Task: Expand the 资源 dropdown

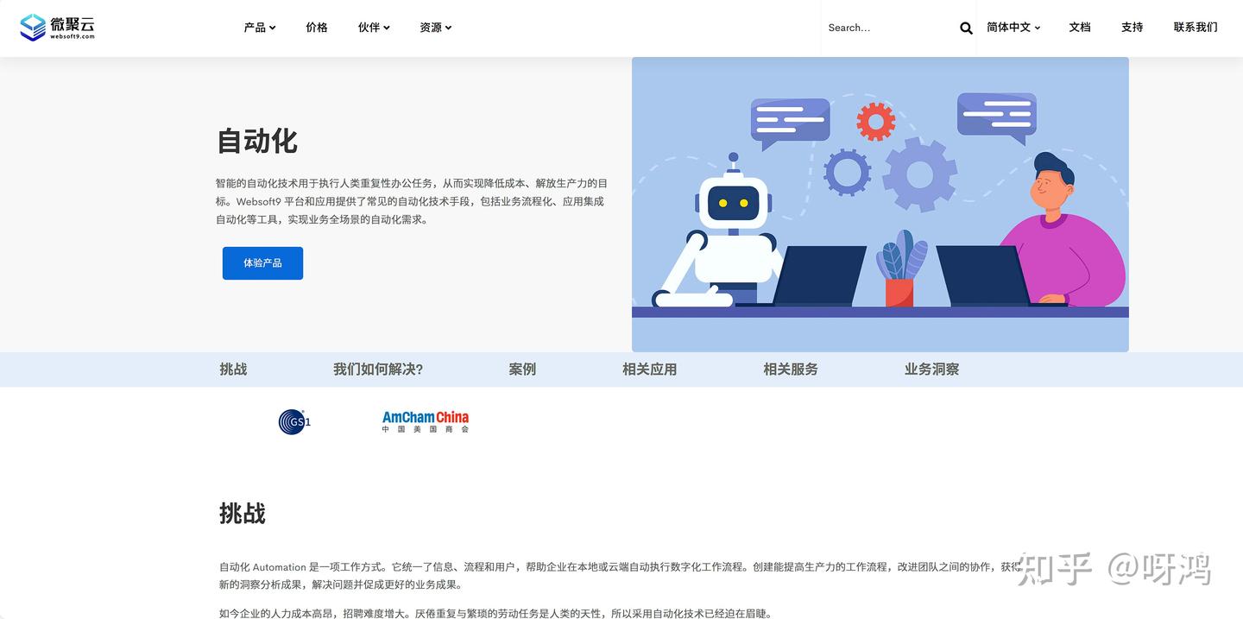Action: click(436, 27)
